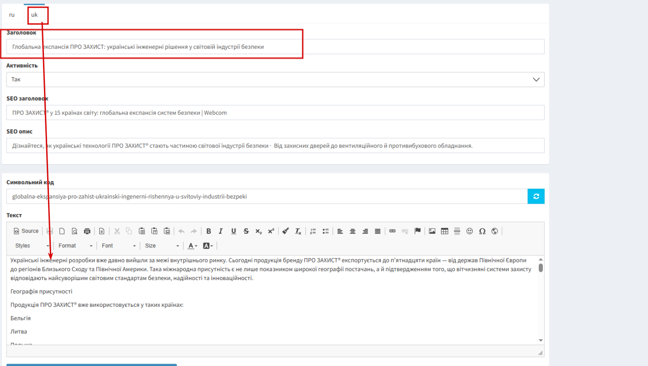This screenshot has width=648, height=366.
Task: Insert a numbered list
Action: [x=313, y=231]
